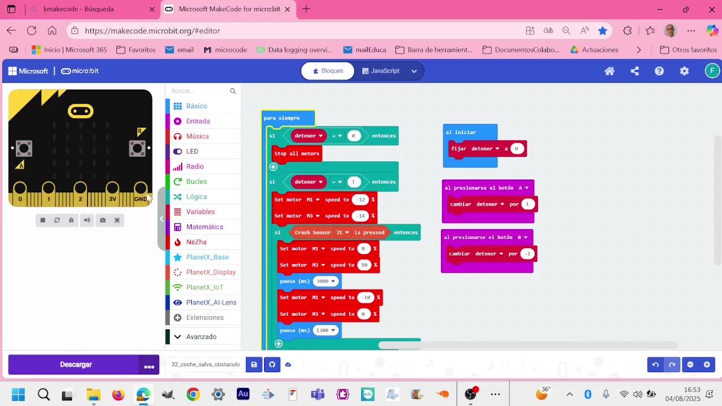The image size is (722, 406).
Task: Stop the micro:bit simulator
Action: tap(42, 220)
